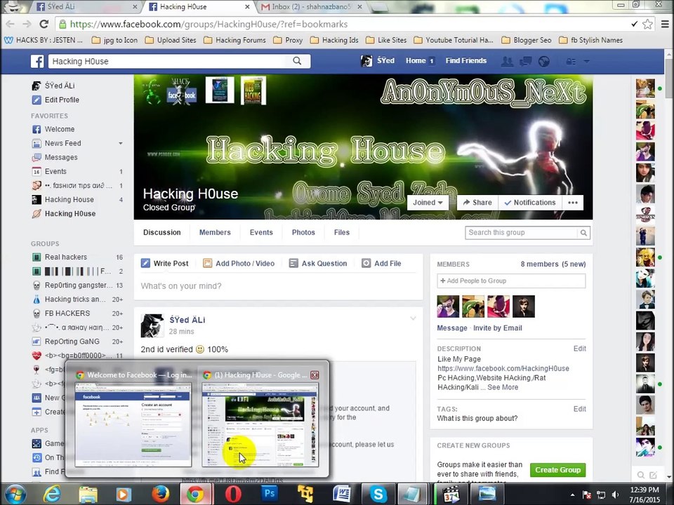Open Real hackers group in sidebar
The width and height of the screenshot is (674, 505).
65,257
